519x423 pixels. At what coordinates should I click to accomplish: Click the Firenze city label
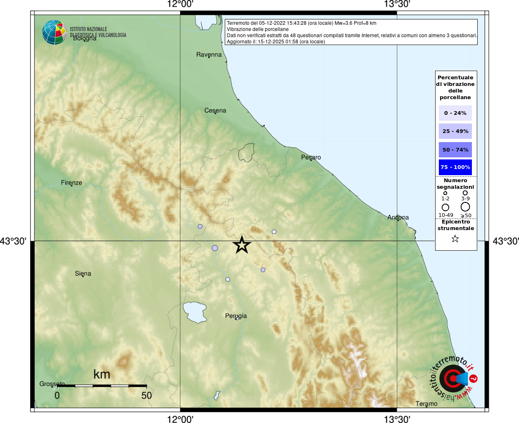[71, 183]
